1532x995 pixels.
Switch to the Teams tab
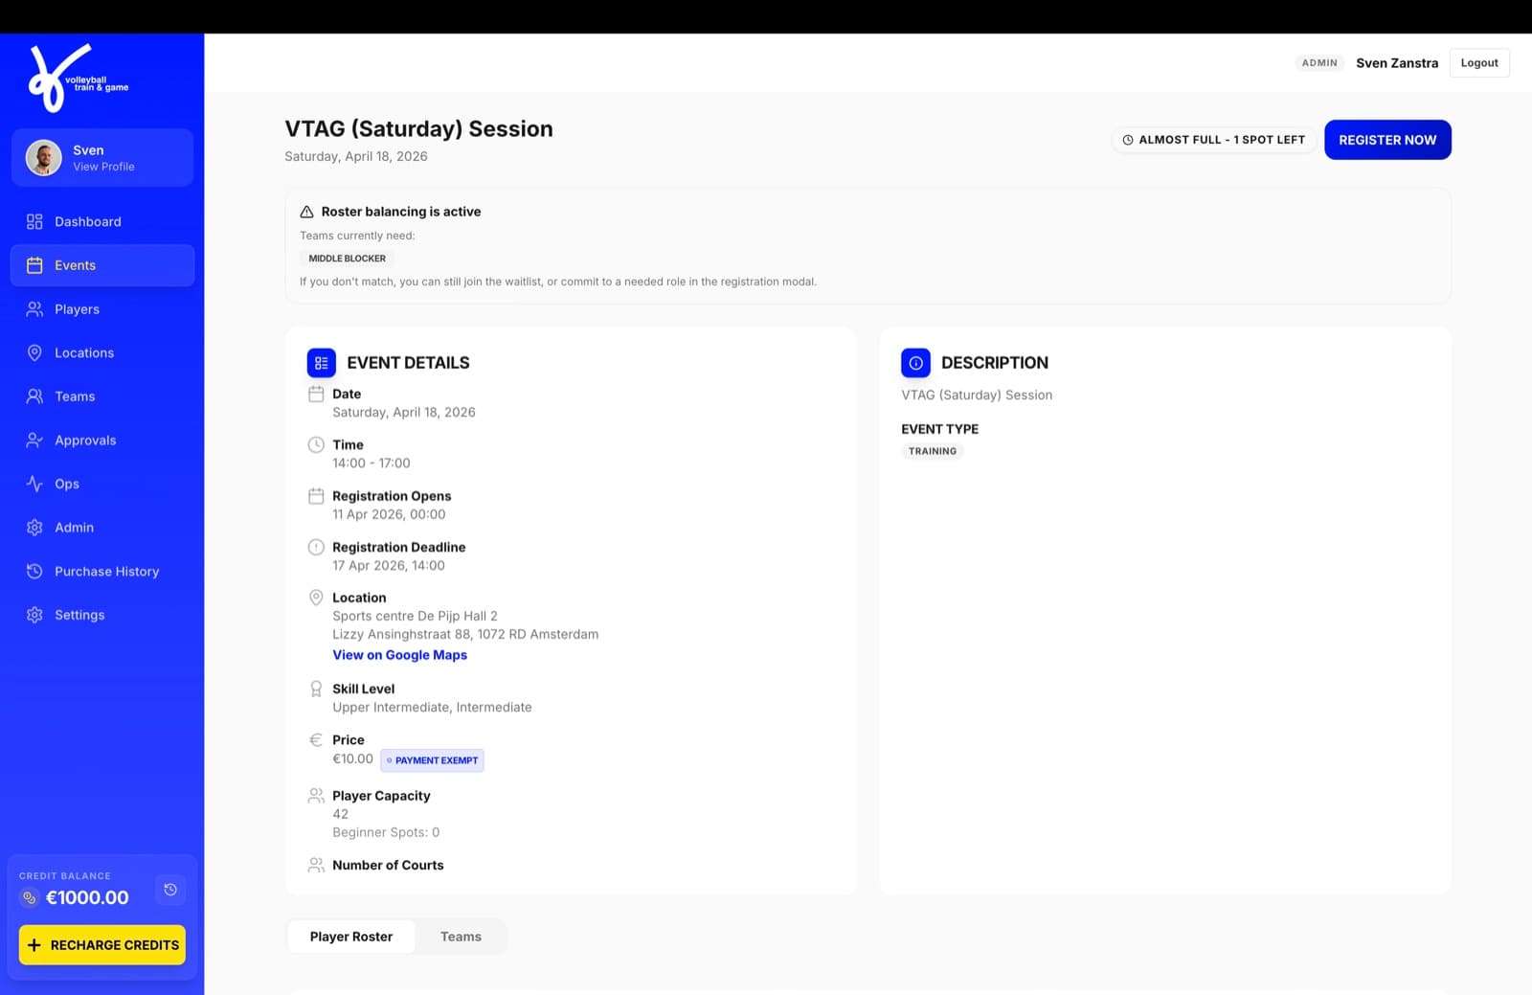click(461, 937)
